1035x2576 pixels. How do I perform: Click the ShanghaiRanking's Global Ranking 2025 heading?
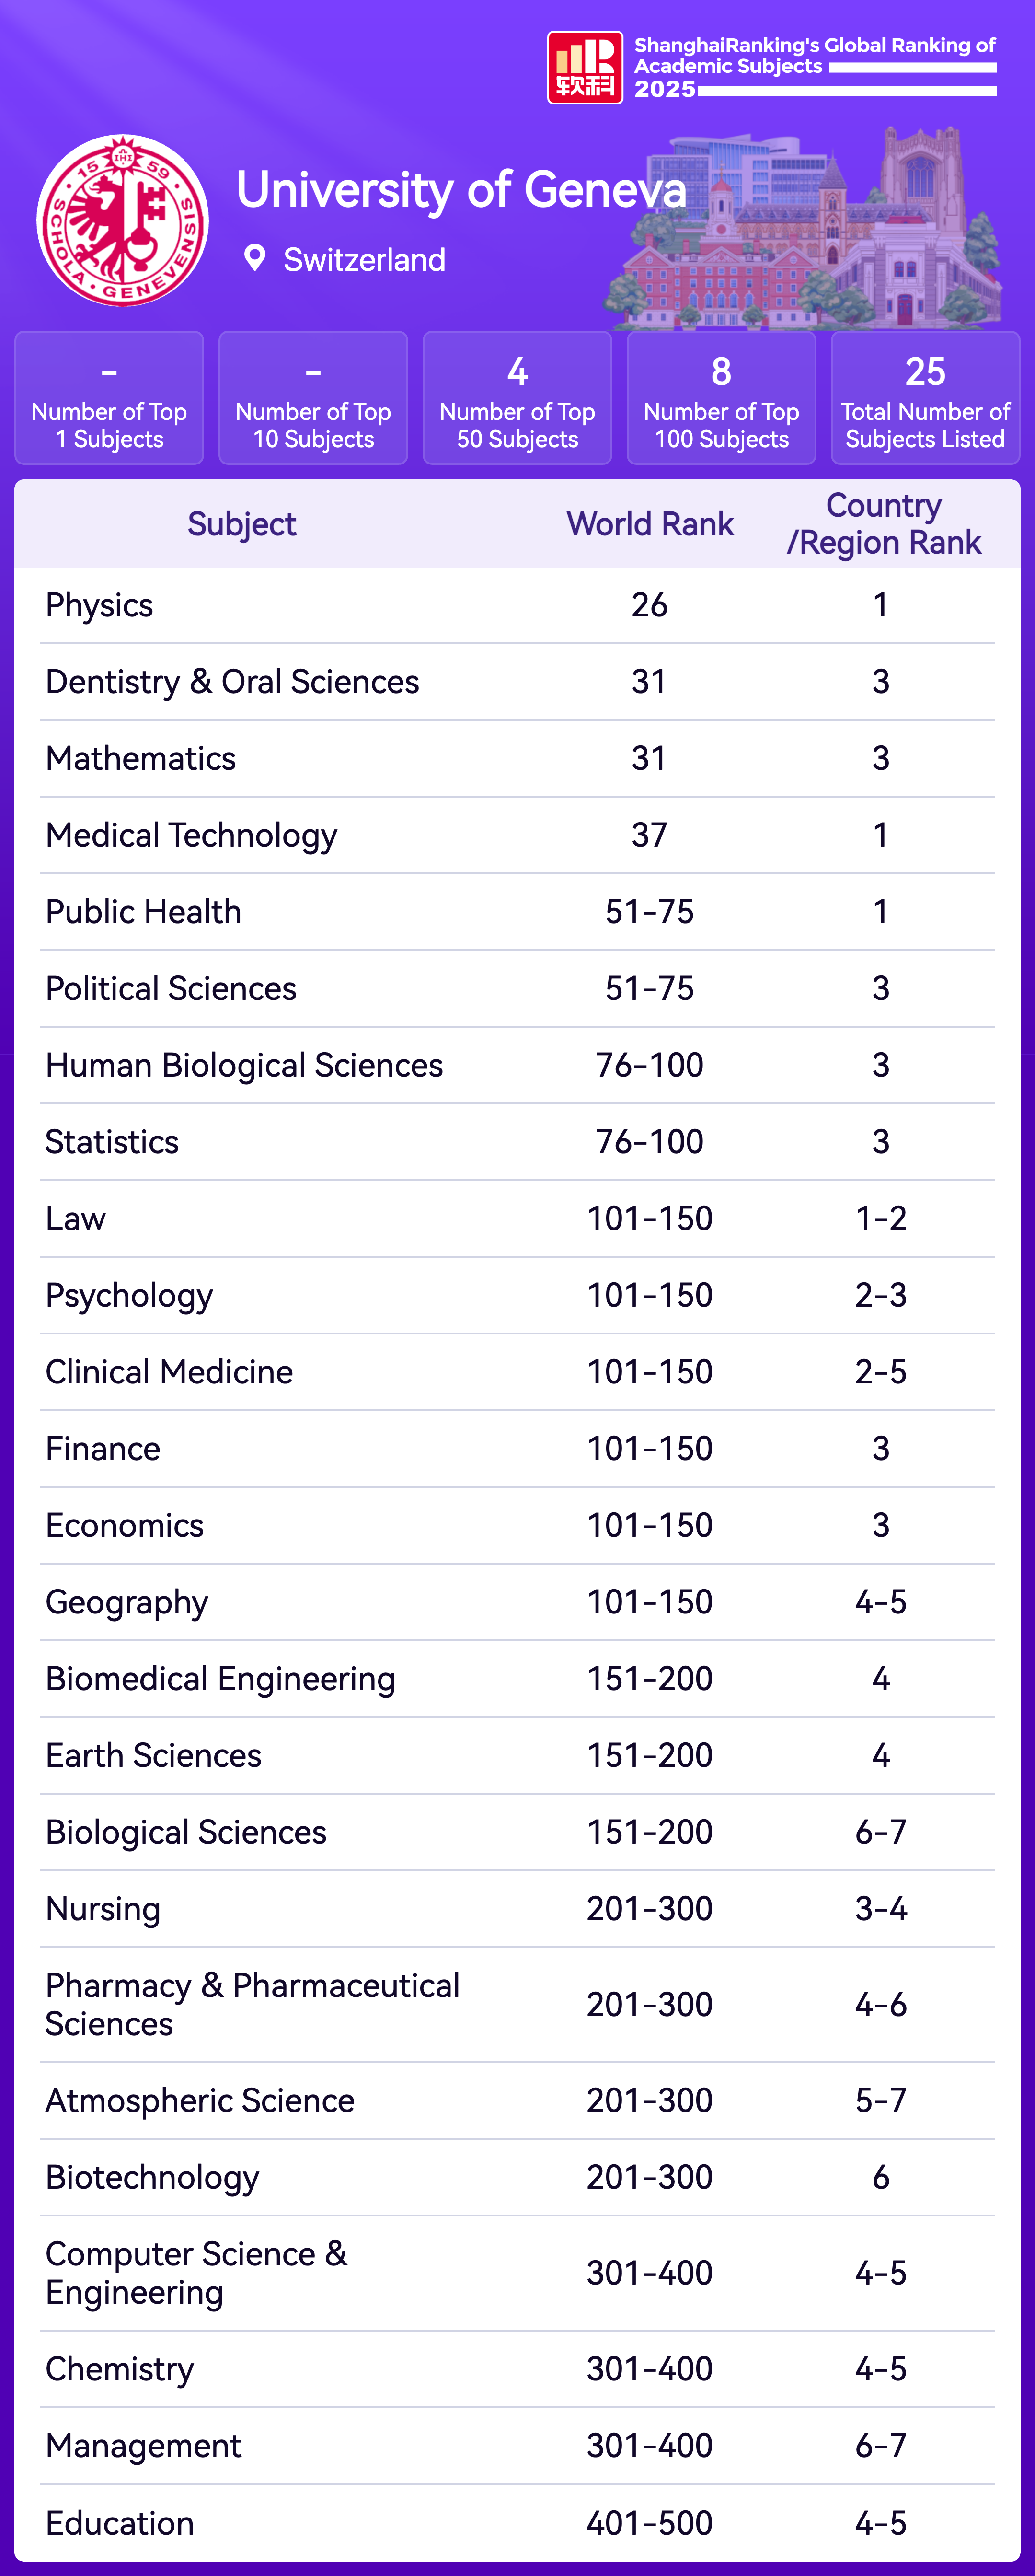click(814, 67)
